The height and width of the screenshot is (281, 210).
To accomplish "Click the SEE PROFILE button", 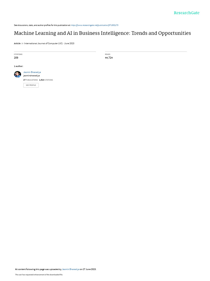I will pyautogui.click(x=31, y=85).
